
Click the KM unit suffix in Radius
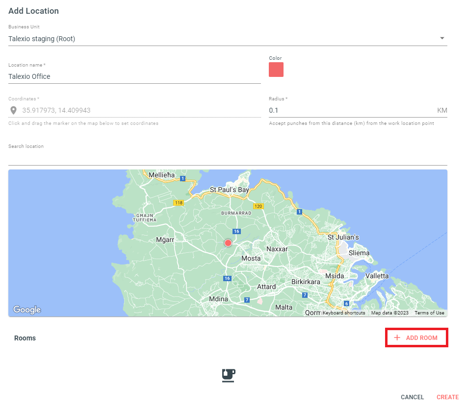[x=442, y=110]
